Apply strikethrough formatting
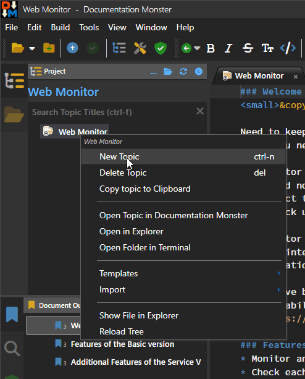This screenshot has height=379, width=305. [x=248, y=48]
